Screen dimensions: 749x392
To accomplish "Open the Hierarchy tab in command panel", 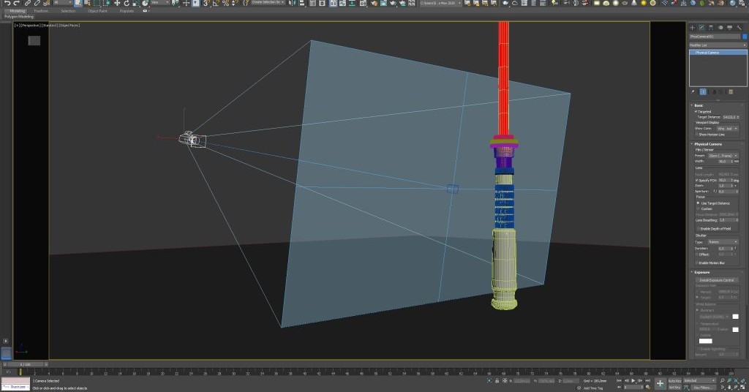I will coord(711,28).
